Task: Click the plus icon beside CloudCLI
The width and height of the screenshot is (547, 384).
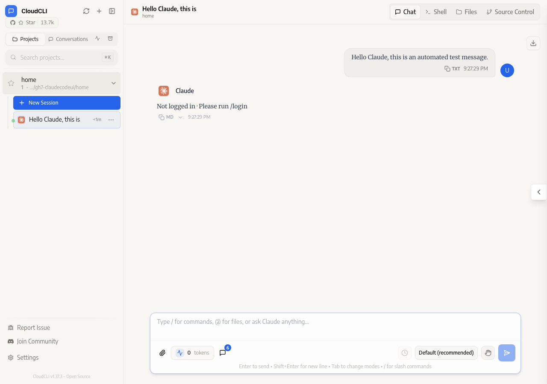Action: coord(99,11)
